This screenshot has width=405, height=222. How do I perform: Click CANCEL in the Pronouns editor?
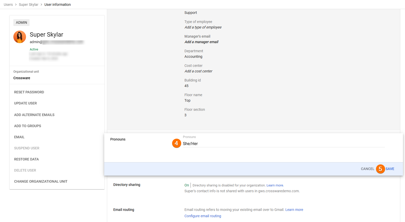tap(367, 169)
